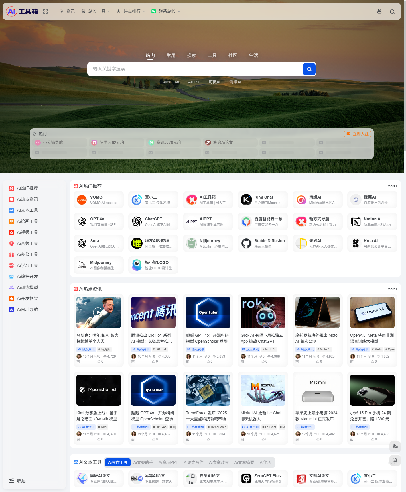The image size is (406, 492).
Task: Open search via top-right magnifier icon
Action: tap(392, 12)
